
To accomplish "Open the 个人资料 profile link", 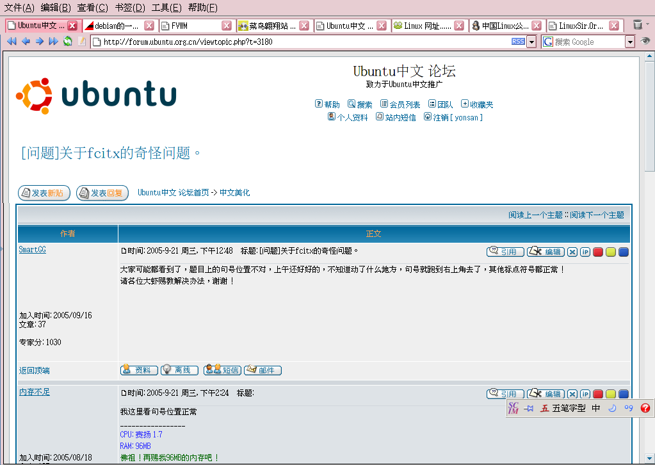I will [x=348, y=117].
